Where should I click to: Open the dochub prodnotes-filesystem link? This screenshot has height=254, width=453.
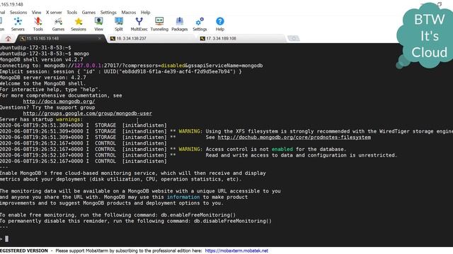[x=294, y=138]
